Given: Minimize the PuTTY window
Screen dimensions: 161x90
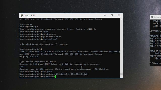Looking at the screenshot, I should (x=105, y=15).
